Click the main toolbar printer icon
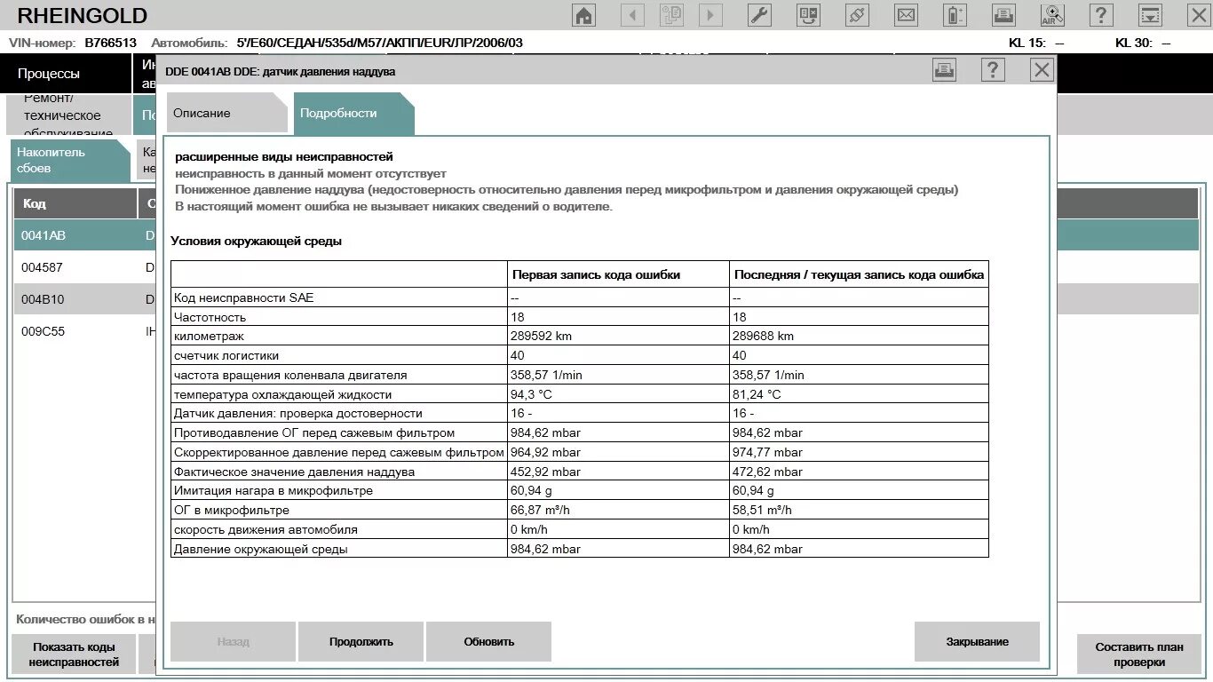 coord(1003,15)
